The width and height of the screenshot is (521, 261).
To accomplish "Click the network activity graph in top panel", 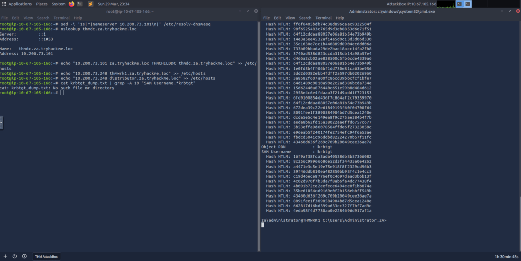I will [446, 4].
